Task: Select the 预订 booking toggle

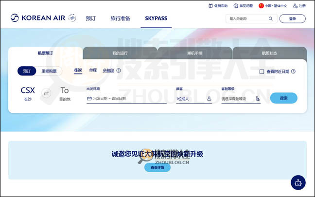Action: 27,71
